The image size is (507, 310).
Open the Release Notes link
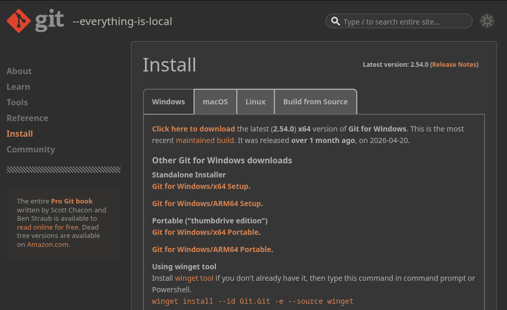coord(454,64)
